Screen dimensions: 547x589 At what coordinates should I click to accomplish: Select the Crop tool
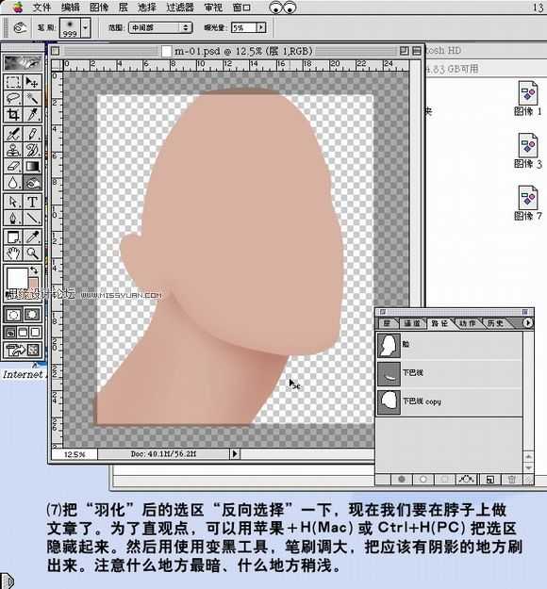tap(13, 115)
